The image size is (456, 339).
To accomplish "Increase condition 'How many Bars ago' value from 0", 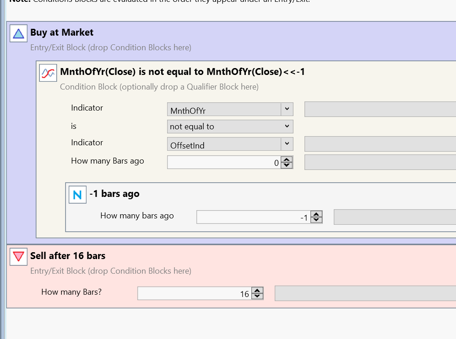I will coord(287,159).
